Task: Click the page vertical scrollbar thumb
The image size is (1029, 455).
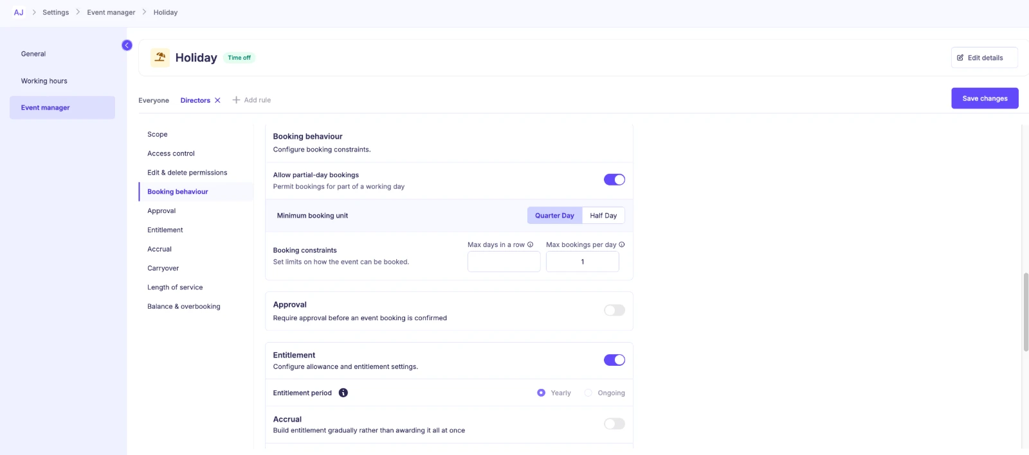Action: pos(1026,312)
